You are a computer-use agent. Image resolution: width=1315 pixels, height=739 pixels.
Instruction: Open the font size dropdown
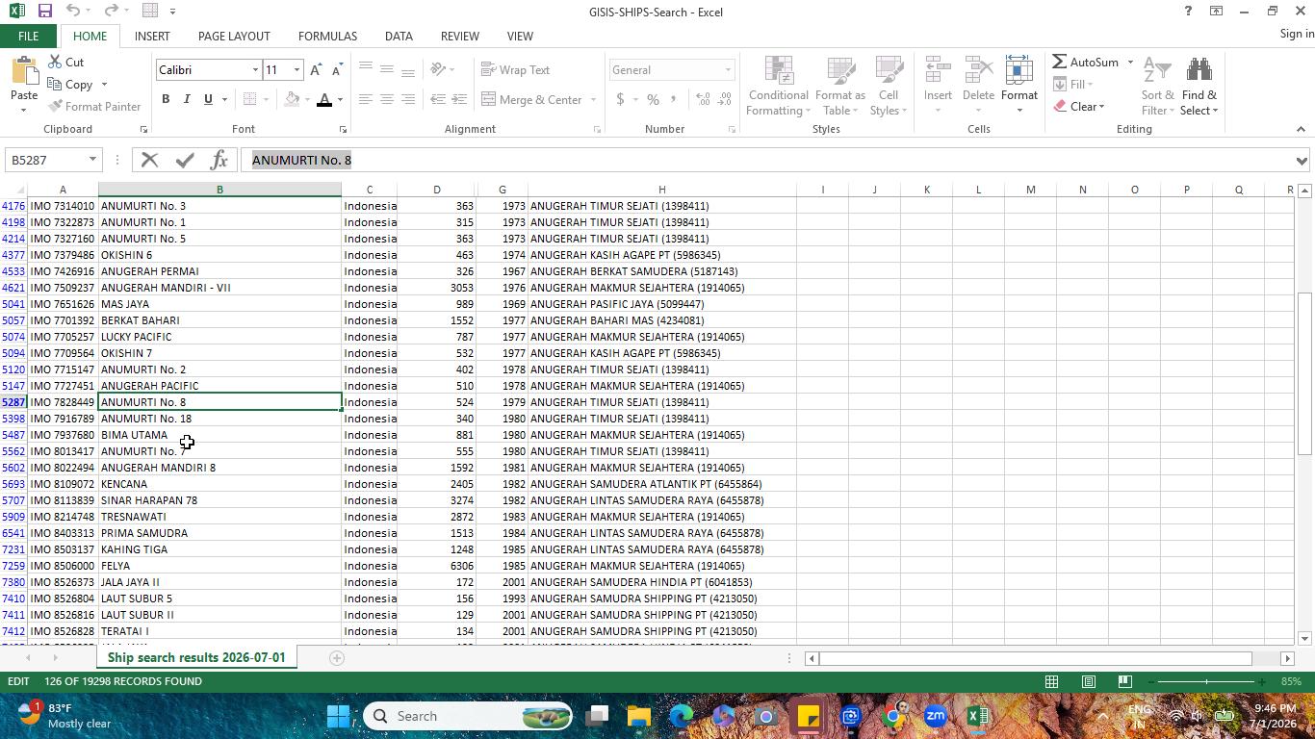pyautogui.click(x=297, y=70)
